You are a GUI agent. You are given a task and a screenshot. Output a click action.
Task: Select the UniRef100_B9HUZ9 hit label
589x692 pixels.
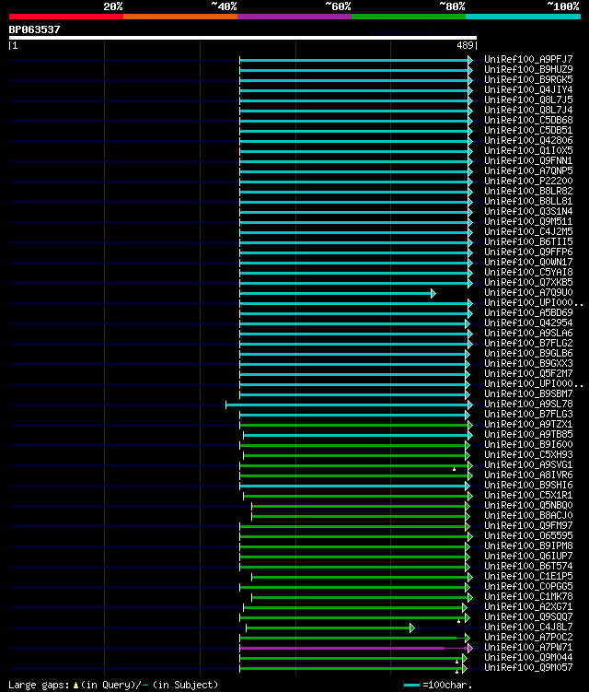pos(528,69)
